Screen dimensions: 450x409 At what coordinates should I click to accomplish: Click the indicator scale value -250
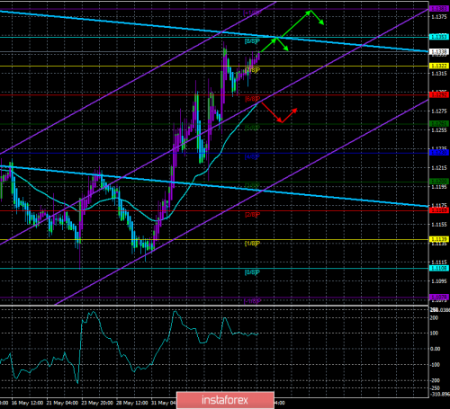[x=435, y=388]
